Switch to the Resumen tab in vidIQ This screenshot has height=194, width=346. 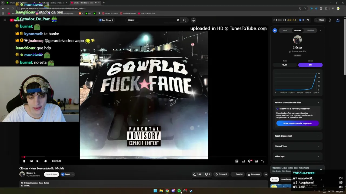298,30
